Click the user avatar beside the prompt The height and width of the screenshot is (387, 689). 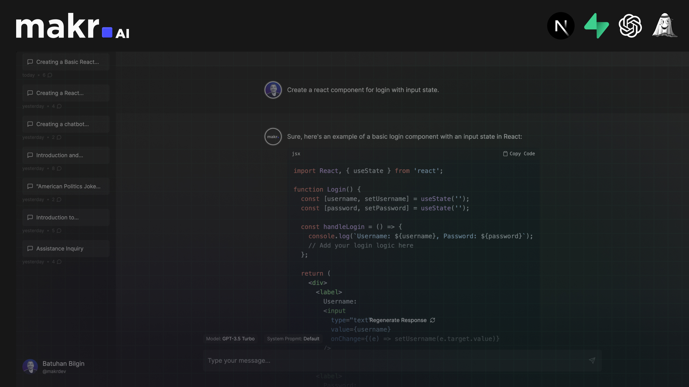point(273,90)
